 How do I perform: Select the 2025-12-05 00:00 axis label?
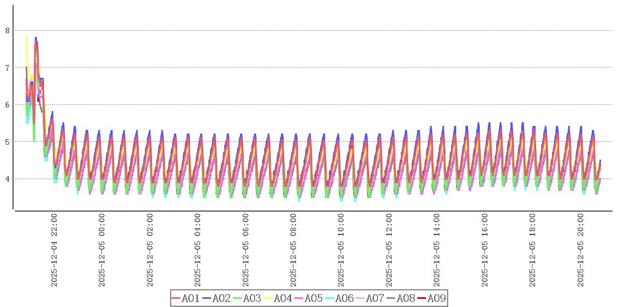(x=102, y=250)
